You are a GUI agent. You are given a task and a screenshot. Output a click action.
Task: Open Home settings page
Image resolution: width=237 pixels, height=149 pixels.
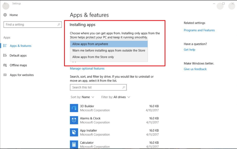click(14, 15)
